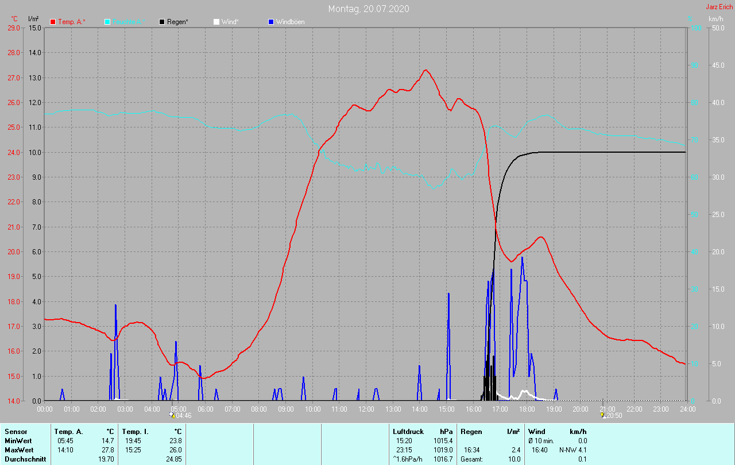The image size is (735, 465).
Task: Click the 'Jarz Erich' author label
Action: click(719, 7)
